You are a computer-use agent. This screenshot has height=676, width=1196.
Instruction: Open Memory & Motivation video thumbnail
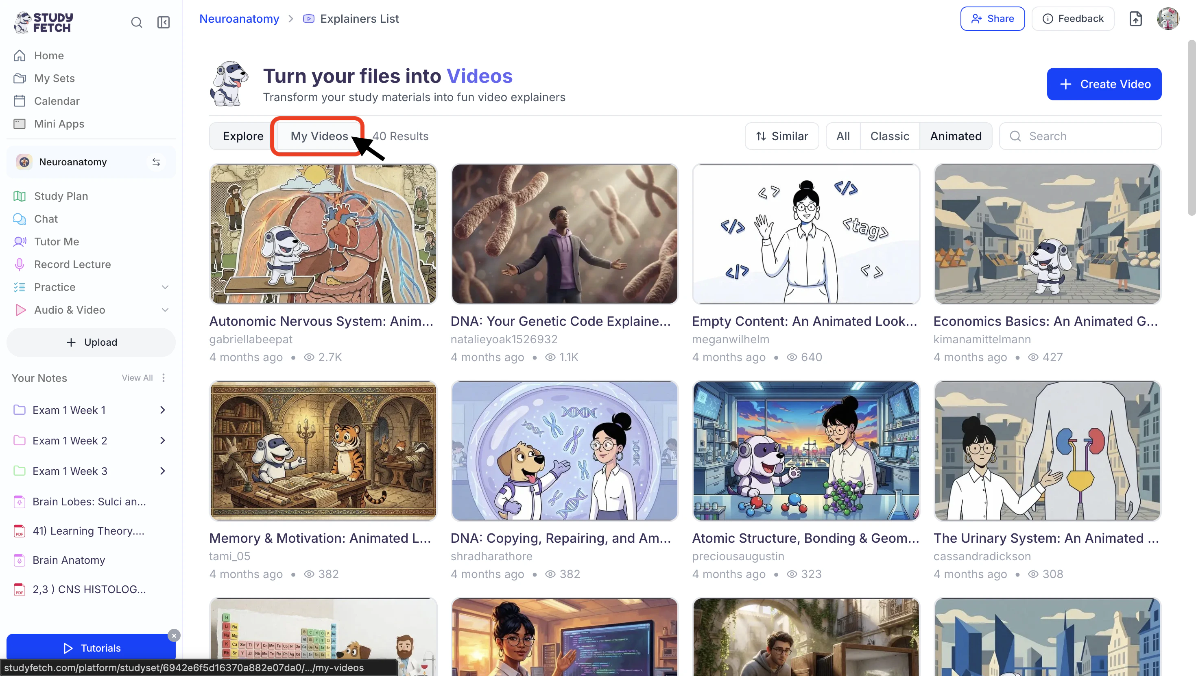(x=323, y=451)
